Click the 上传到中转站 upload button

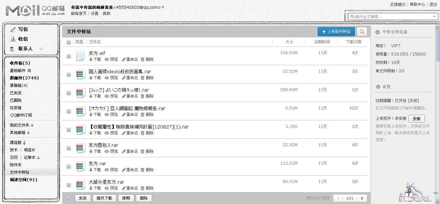336,32
